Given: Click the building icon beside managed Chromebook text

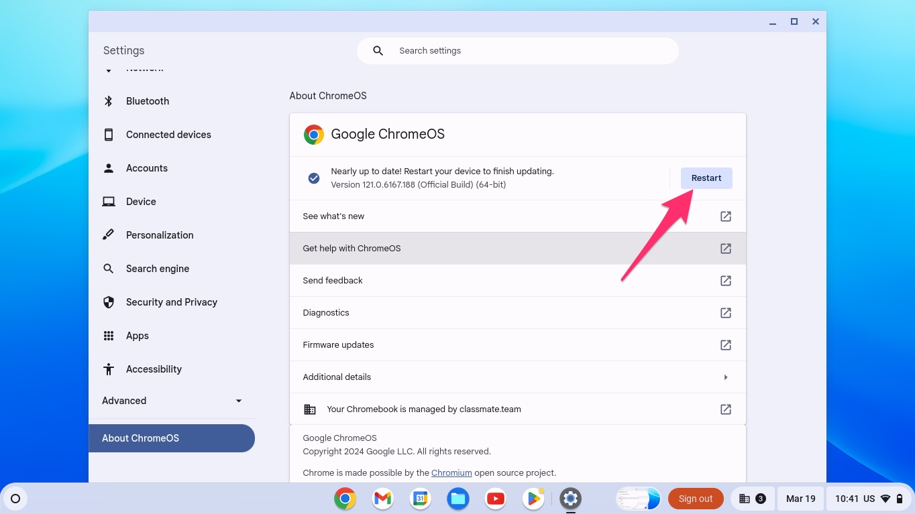Looking at the screenshot, I should click(310, 409).
